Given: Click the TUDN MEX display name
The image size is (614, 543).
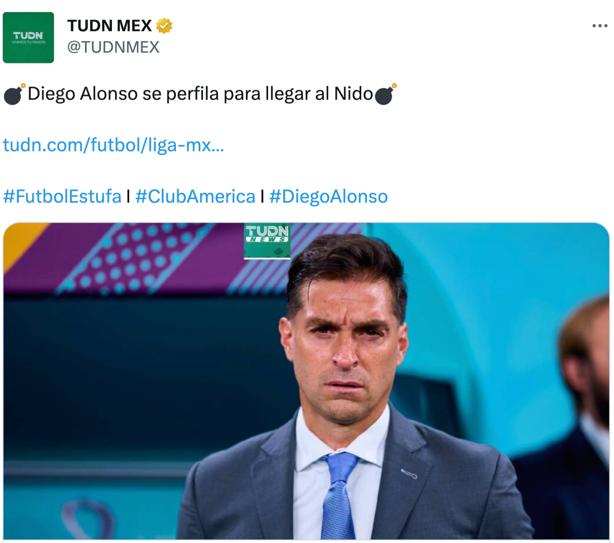Looking at the screenshot, I should click(109, 26).
